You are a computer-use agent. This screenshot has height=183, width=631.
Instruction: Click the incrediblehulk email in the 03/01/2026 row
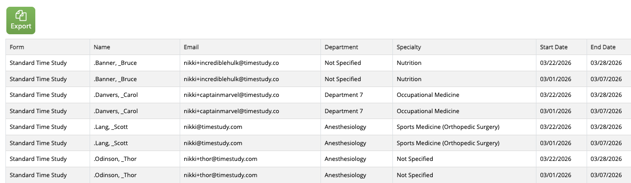click(231, 79)
